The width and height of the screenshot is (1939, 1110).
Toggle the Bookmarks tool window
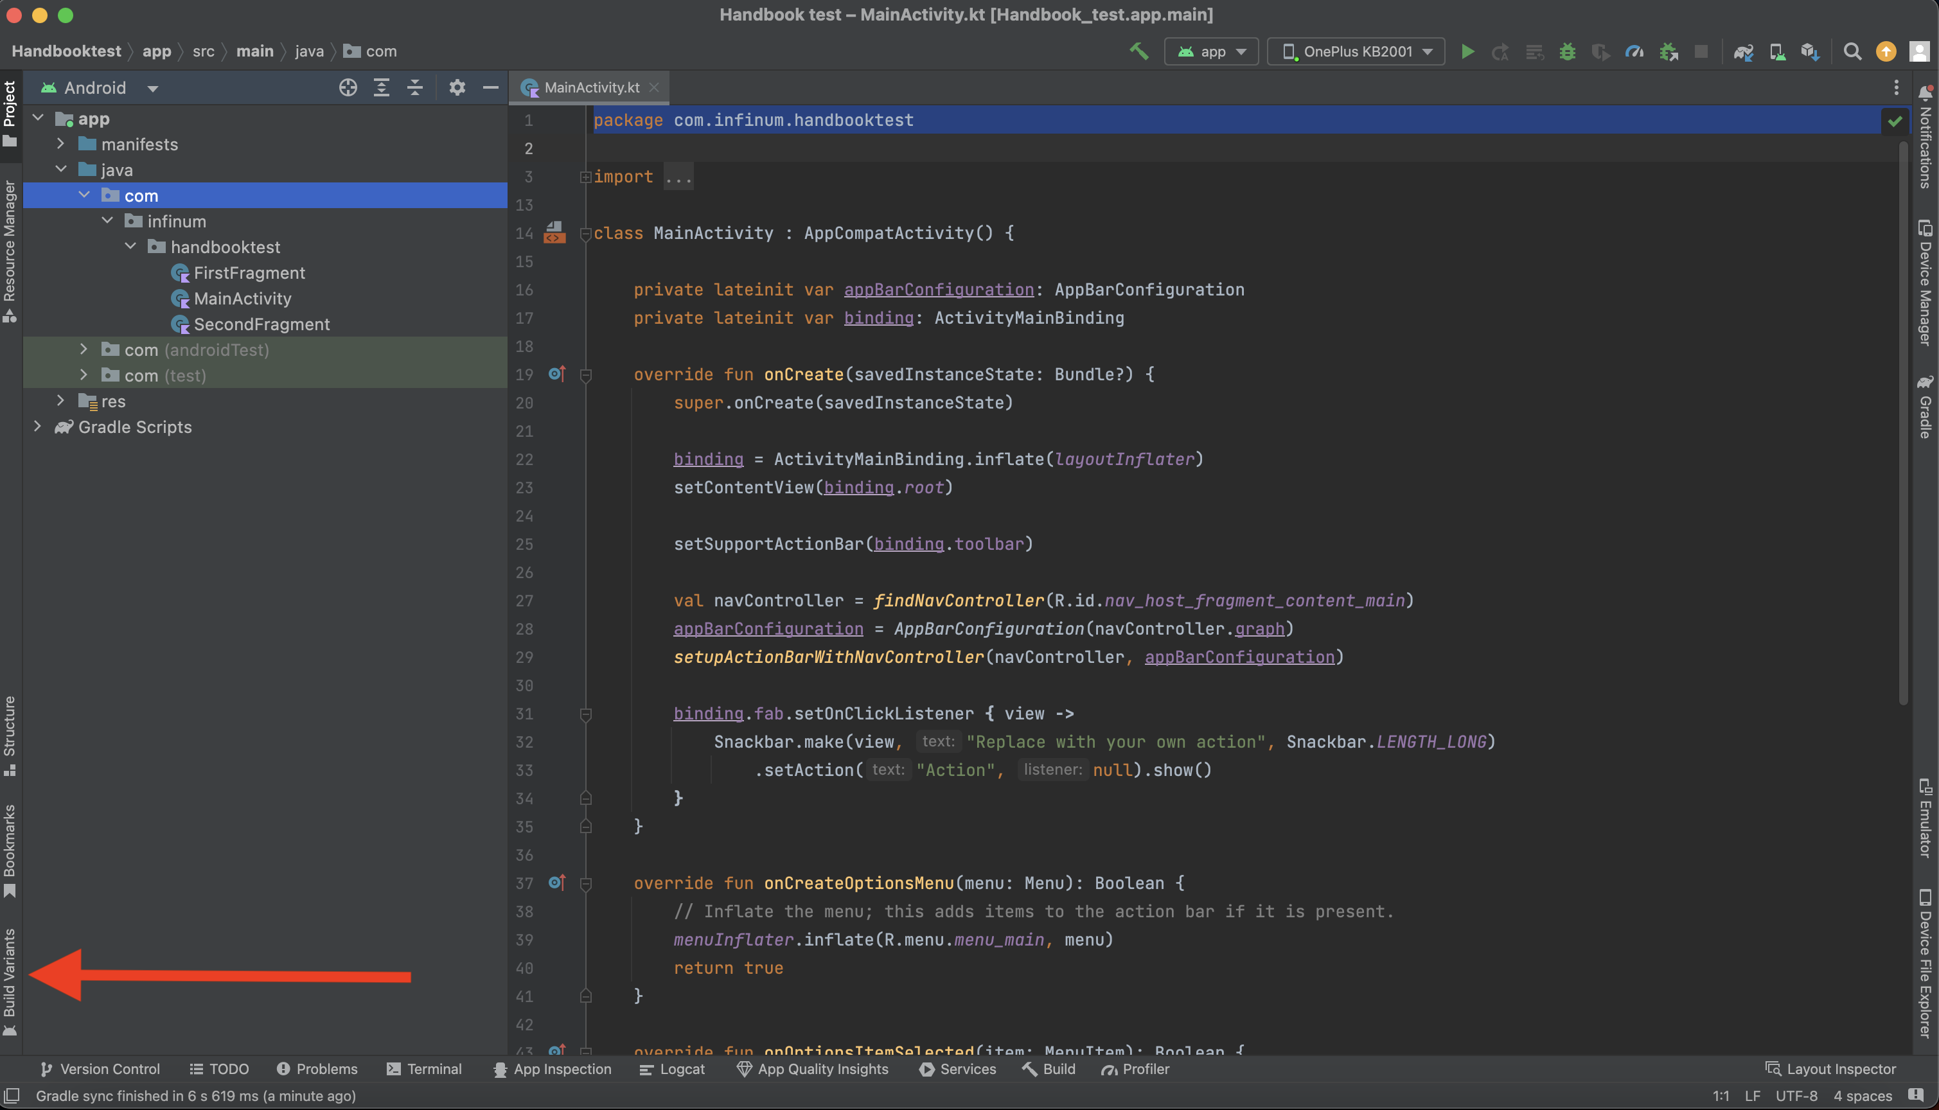(10, 850)
